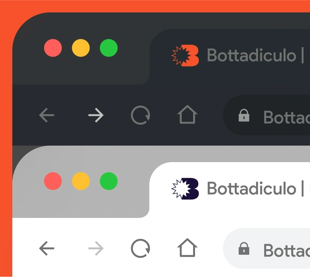Click the yellow minimize dot on dark window

(81, 48)
